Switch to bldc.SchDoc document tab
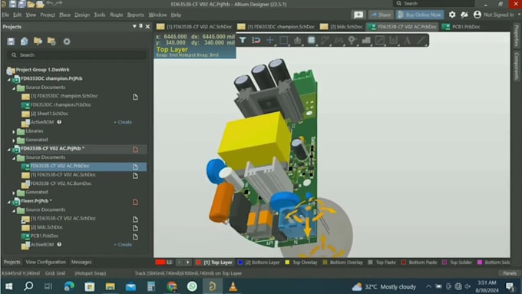Screen dimensions: 522x294 tap(342, 27)
